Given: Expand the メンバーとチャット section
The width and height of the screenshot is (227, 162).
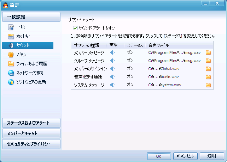Looking at the screenshot, I should (x=31, y=133).
